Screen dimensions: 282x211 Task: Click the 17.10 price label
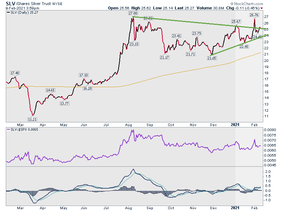click(x=84, y=75)
